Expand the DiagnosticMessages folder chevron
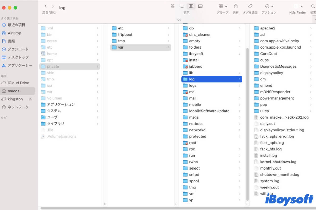The width and height of the screenshot is (316, 210). 311,66
